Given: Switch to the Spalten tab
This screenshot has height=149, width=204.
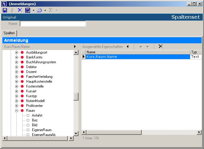Looking at the screenshot, I should tap(9, 33).
